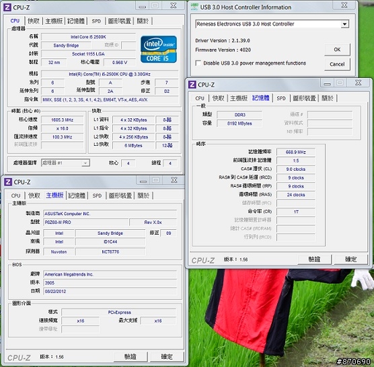Open 圖形裝置 tab in the mainboard CPU-Z window
374x367 pixels.
click(x=120, y=196)
